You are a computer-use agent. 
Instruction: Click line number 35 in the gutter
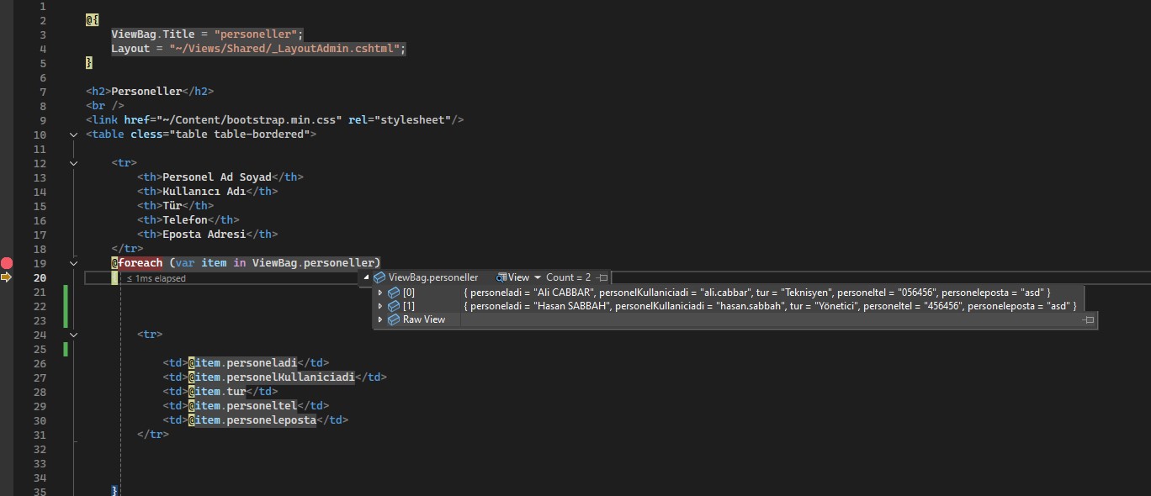tap(40, 492)
